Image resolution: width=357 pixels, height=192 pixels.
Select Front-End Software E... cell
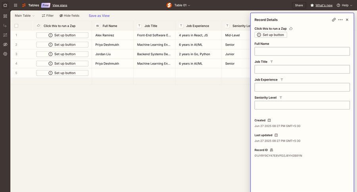[x=154, y=35]
